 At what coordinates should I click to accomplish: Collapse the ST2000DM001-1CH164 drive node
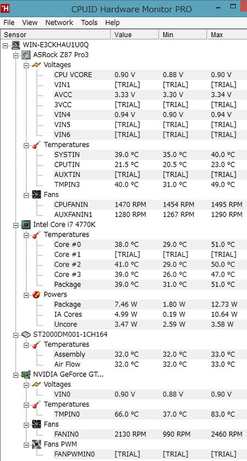point(16,334)
